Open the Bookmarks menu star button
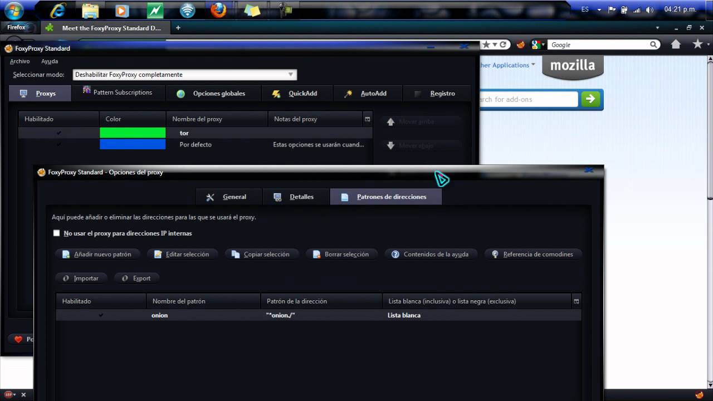 coord(697,45)
